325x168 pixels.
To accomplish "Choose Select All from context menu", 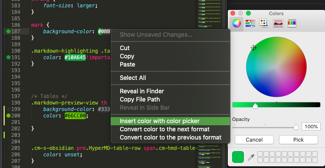I will 171,78.
